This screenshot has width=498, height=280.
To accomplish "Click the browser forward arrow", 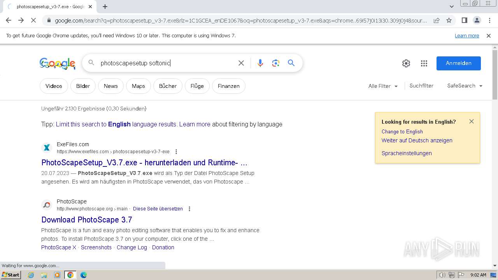I will tap(21, 20).
